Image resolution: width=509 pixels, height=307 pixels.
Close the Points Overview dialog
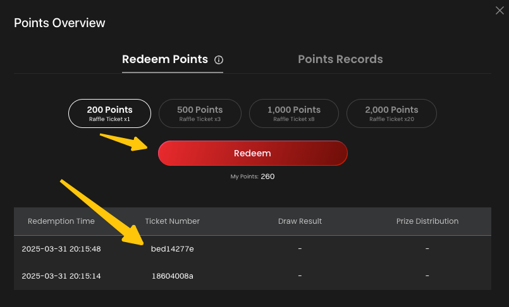[500, 9]
